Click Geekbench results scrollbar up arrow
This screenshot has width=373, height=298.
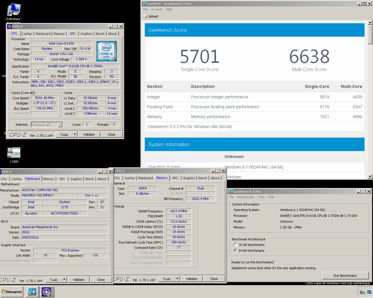[370, 22]
